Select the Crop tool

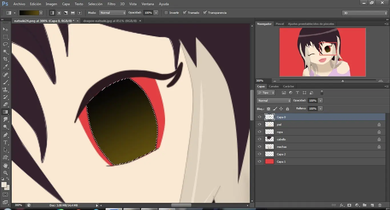tap(5, 59)
